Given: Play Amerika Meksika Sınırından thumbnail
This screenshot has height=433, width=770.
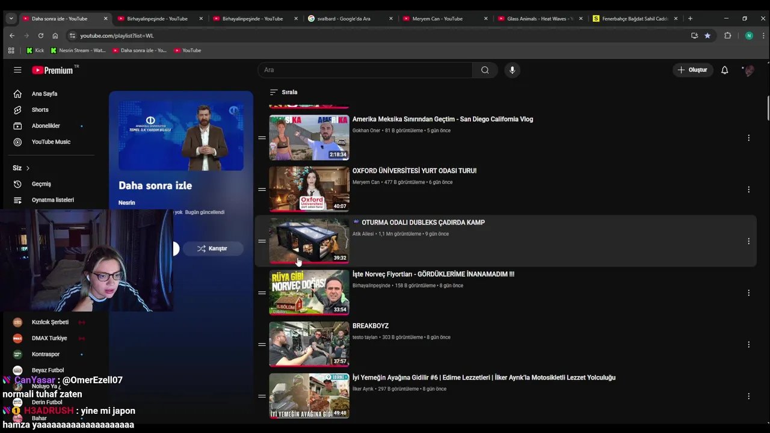Looking at the screenshot, I should (x=309, y=138).
